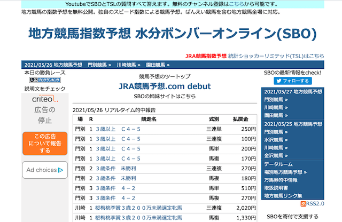Click the 広告の停止 ad text
Viewport: 342px width, 222px height.
coord(45,115)
